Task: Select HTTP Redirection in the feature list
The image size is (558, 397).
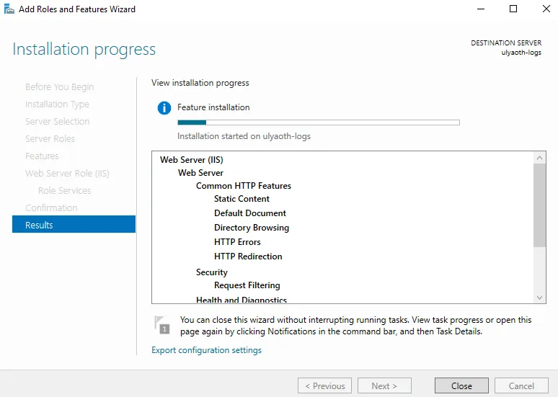Action: (x=248, y=257)
